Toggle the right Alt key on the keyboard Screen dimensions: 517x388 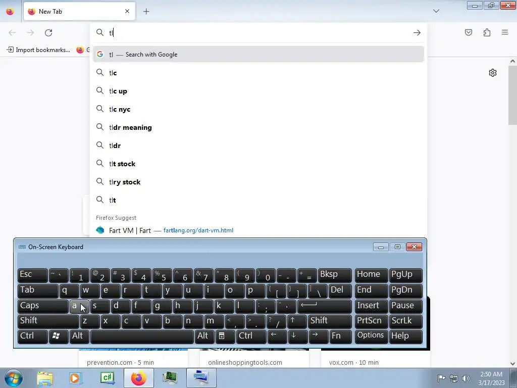click(205, 337)
